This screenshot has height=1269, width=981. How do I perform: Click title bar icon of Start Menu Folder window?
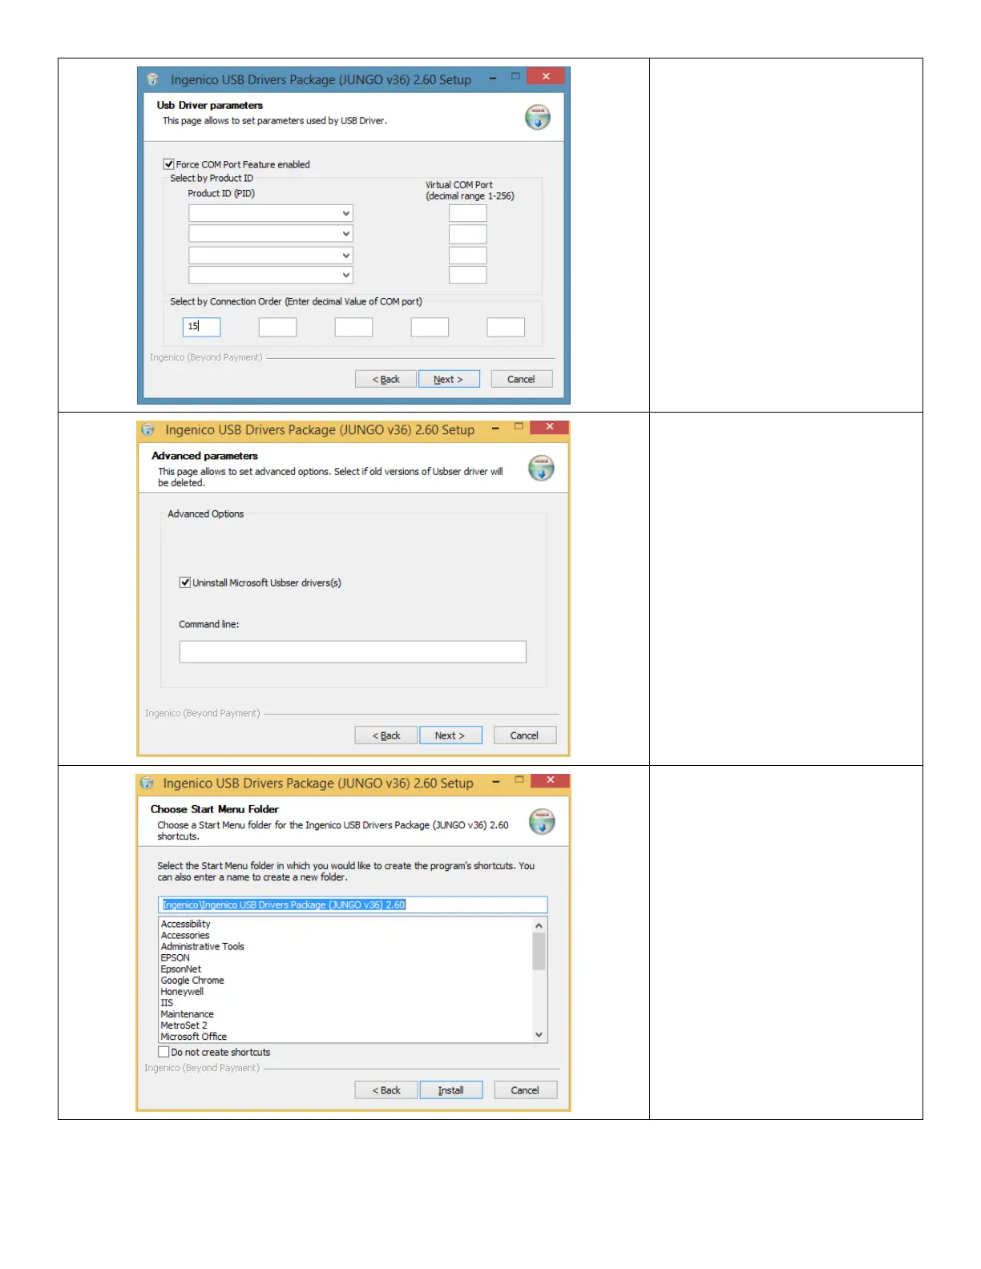[147, 784]
